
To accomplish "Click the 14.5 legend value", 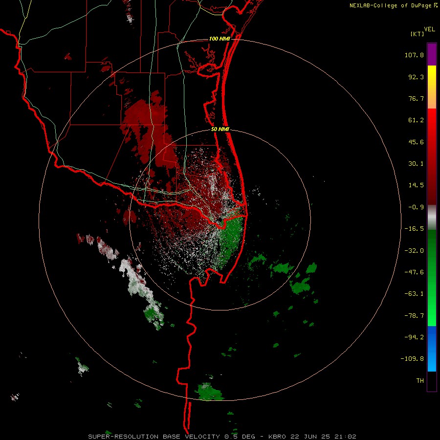I will pos(416,185).
